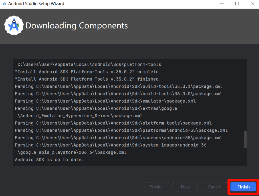Click the Android Studio logo in header
Viewport: 259px width, 196px height.
pyautogui.click(x=14, y=25)
